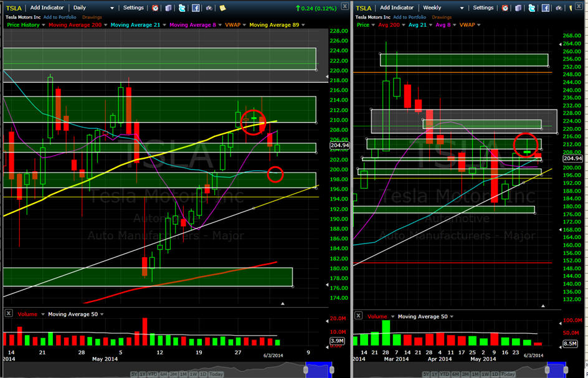
Task: Grab the left handle of Daily range slider
Action: 306,370
